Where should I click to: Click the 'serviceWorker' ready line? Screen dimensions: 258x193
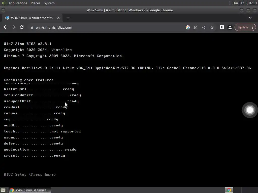click(x=42, y=95)
